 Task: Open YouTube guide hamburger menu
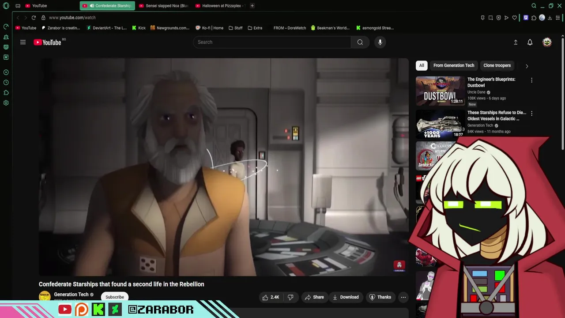(x=23, y=42)
